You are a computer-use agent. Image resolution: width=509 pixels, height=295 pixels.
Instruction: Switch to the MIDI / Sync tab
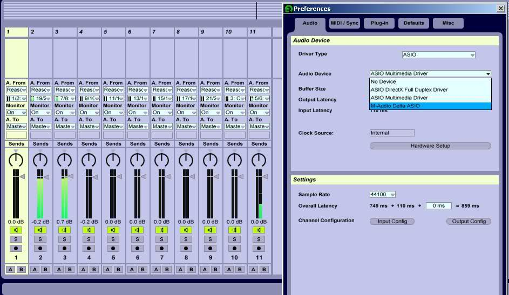pyautogui.click(x=344, y=23)
